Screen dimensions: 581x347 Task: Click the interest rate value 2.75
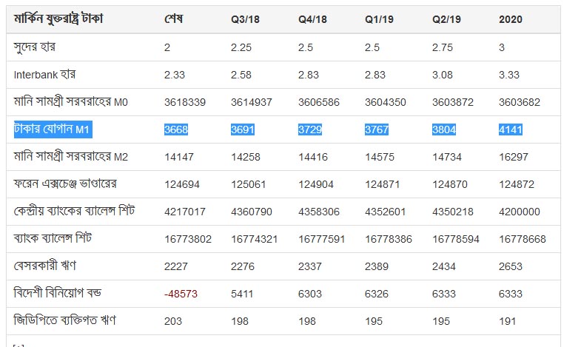443,48
